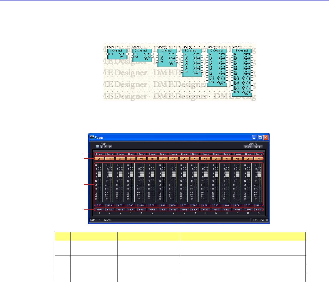Click the channel 9 fader knob

point(184,173)
